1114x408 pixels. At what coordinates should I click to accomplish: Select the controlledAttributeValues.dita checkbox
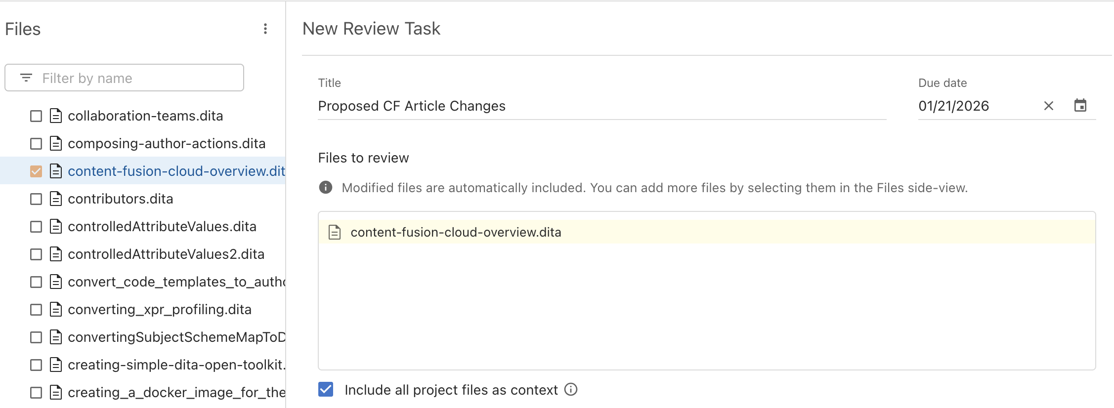click(36, 227)
